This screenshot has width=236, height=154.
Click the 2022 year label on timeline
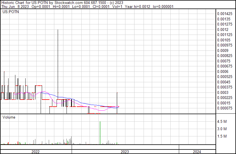point(36,152)
